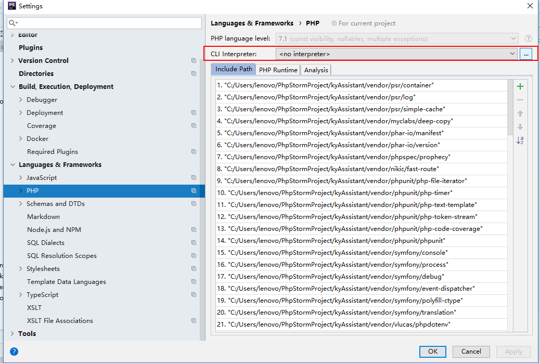Click the project-level icon next to Coverage
Screen dimensions: 540x363
point(194,126)
